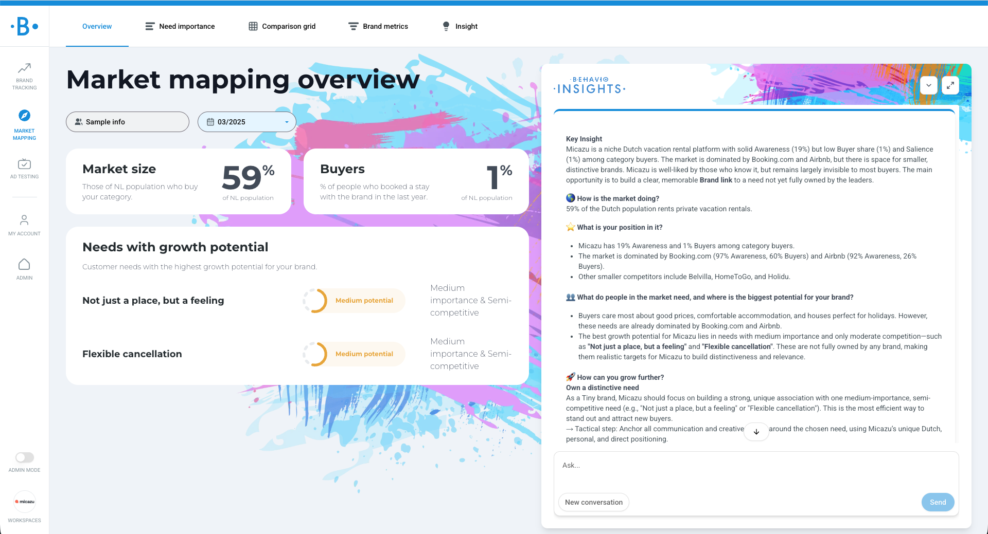Toggle Admin mode switch
The height and width of the screenshot is (534, 988).
[24, 457]
